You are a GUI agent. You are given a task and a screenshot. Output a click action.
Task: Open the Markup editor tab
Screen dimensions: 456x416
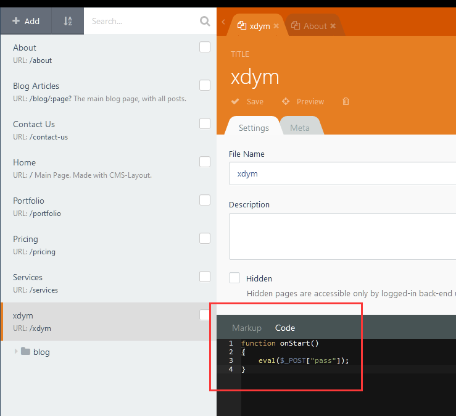coord(247,328)
